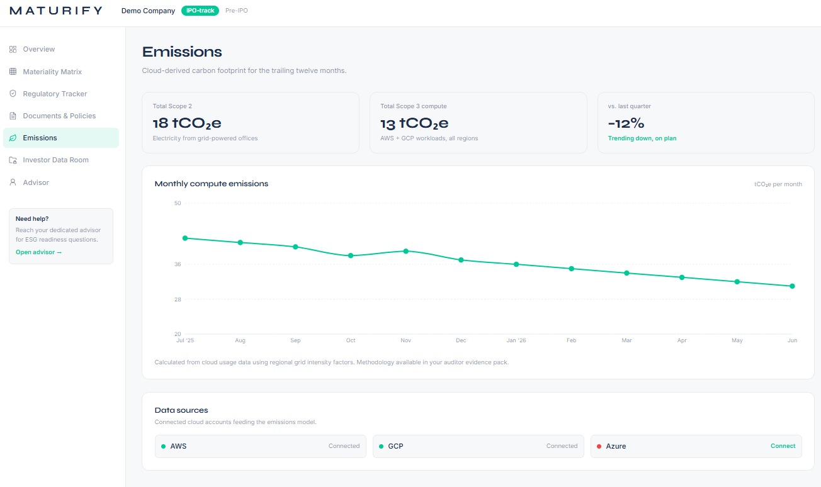Click the 'tCO₂e per month' label
The height and width of the screenshot is (487, 821).
(778, 184)
